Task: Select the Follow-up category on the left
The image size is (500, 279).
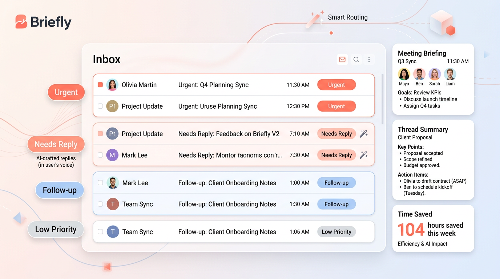Action: click(59, 190)
